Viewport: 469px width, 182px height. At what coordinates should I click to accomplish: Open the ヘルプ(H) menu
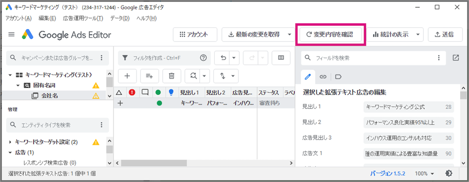click(146, 19)
